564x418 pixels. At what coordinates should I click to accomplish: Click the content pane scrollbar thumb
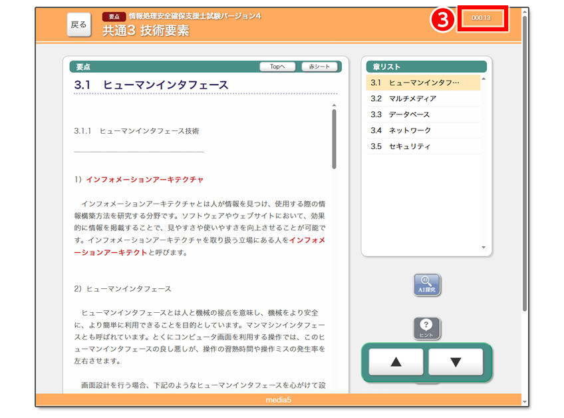(x=334, y=139)
